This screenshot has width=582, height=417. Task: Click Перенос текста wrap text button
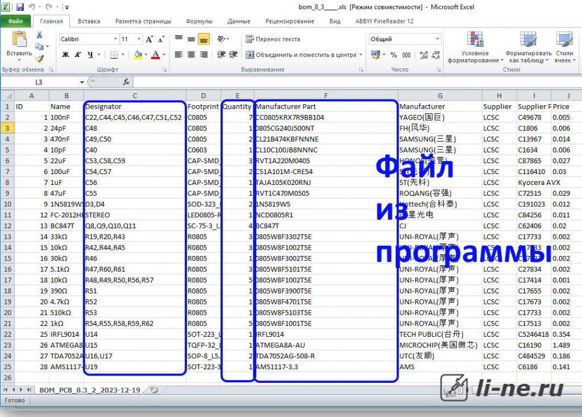point(272,39)
